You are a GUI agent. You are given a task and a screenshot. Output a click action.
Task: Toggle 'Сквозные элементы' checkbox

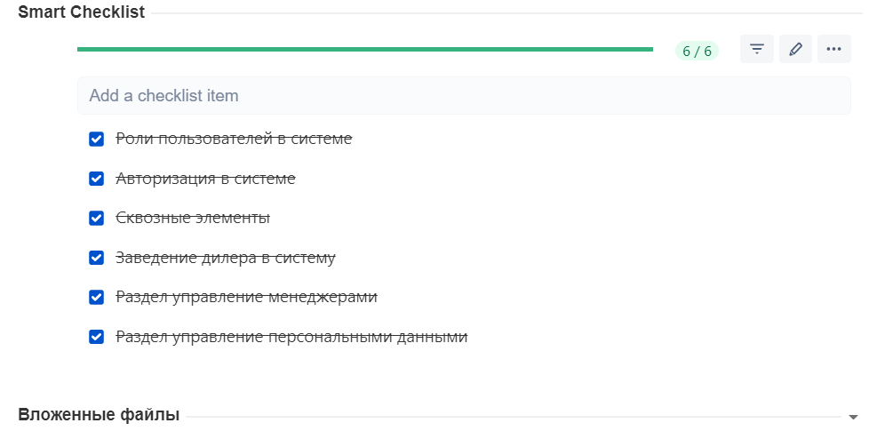point(97,218)
